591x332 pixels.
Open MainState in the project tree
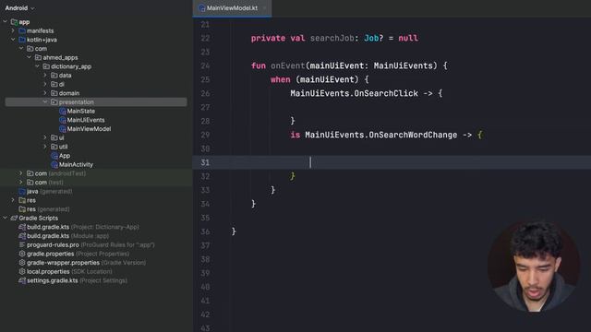click(x=80, y=111)
